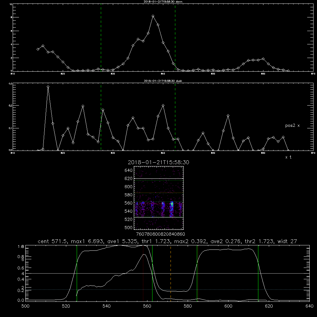Click the dawn plot's highest peak data point
Screen dimensions: 317x317
pyautogui.click(x=153, y=16)
